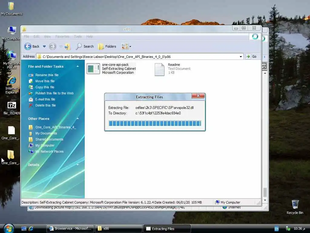Viewport: 310px width, 233px height.
Task: Click Publish this file to the Web
Action: tap(54, 93)
